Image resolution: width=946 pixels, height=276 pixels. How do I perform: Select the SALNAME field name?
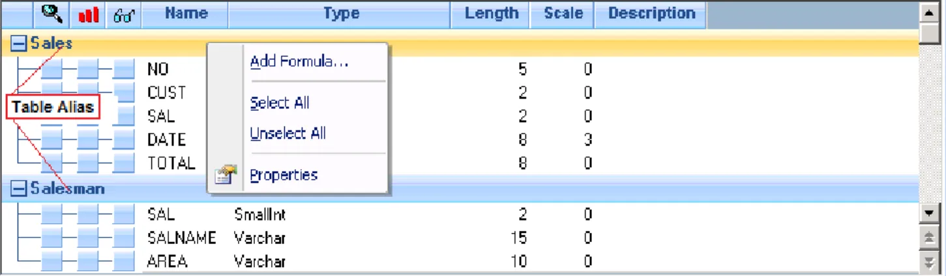(x=182, y=238)
